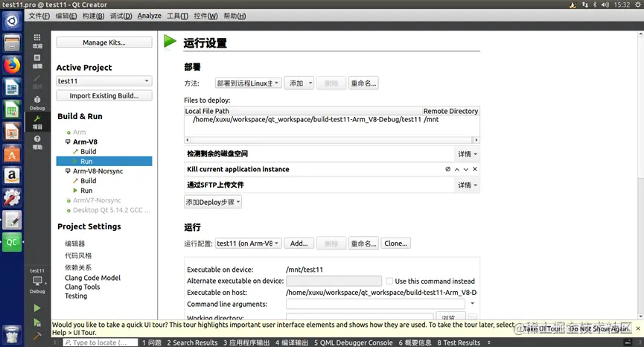Open the Files manager from dock

tap(11, 42)
